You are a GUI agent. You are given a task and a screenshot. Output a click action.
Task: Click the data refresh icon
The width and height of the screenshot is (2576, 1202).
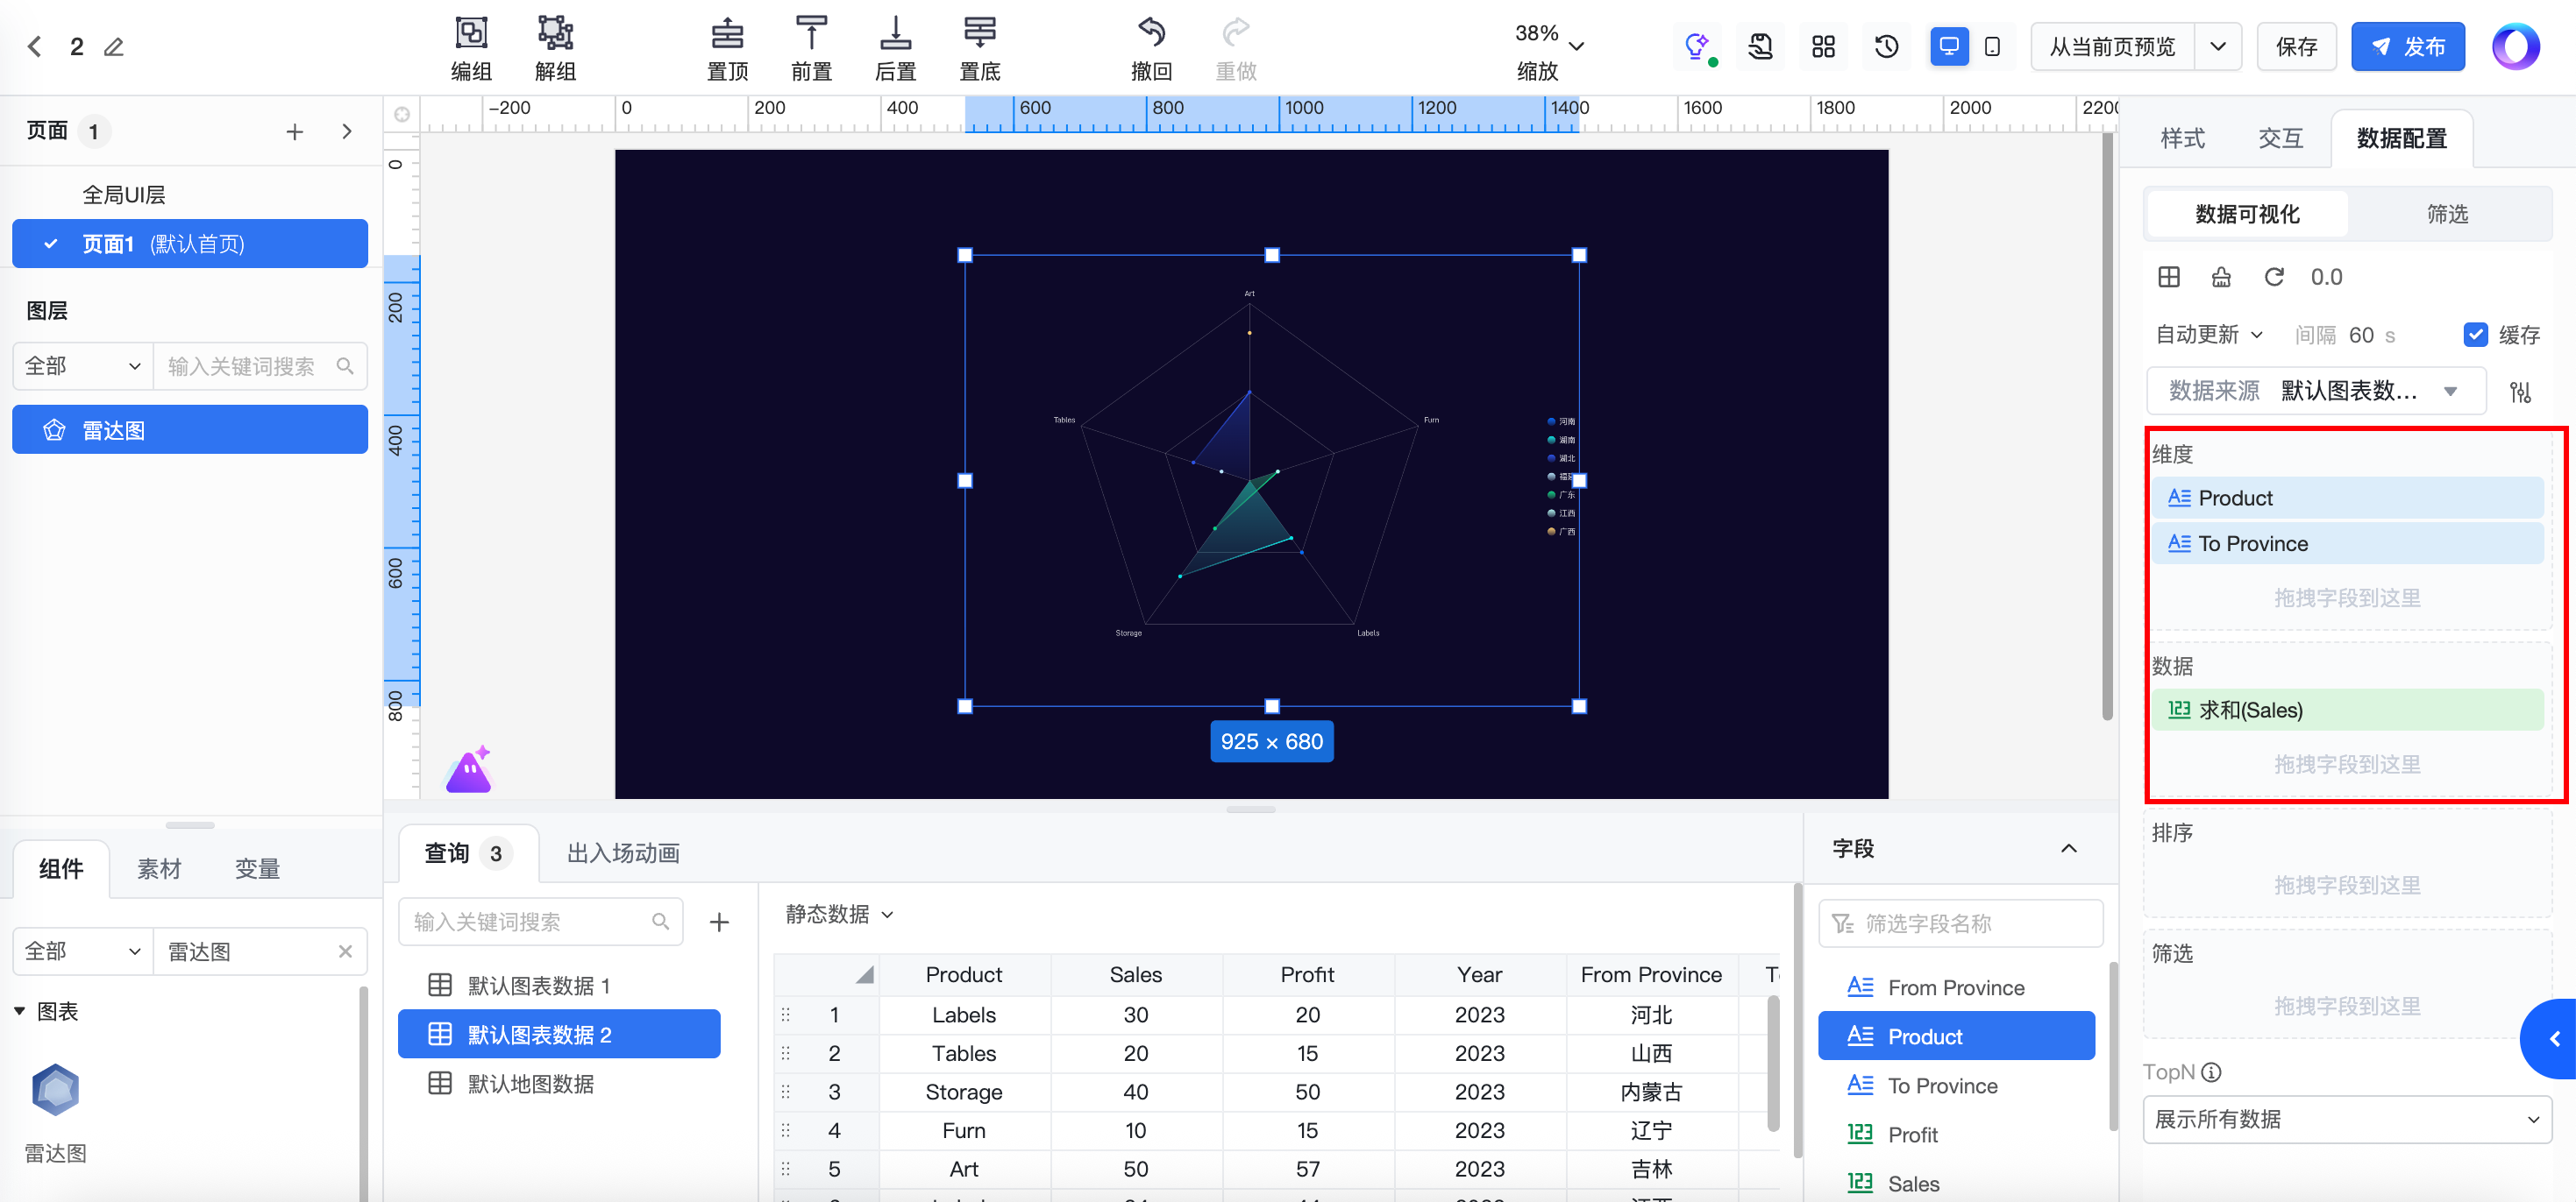tap(2274, 277)
